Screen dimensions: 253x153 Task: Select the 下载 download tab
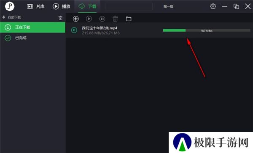tap(87, 6)
